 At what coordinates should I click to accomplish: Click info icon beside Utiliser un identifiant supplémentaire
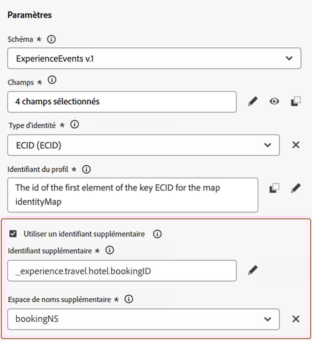[157, 234]
